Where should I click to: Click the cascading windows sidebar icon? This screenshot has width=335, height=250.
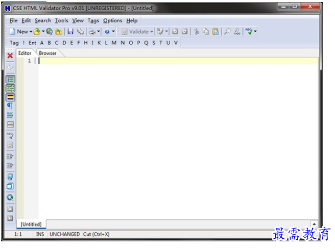[x=10, y=186]
